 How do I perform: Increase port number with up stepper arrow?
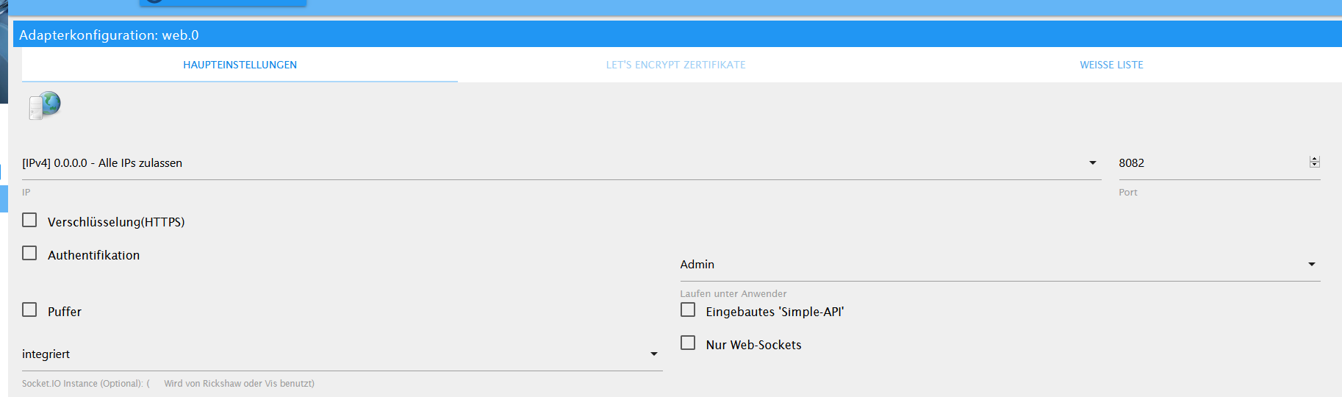point(1315,159)
